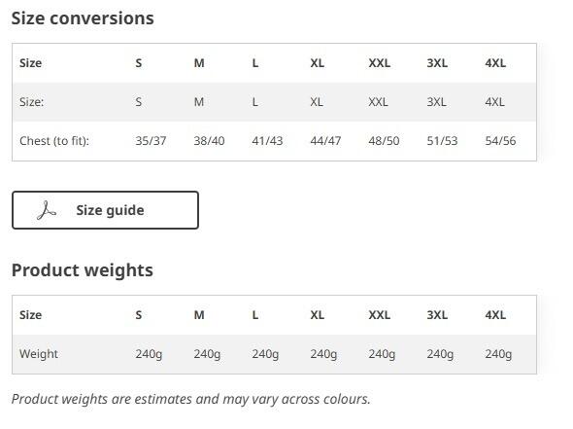Screen dimensions: 573x429
Task: Click the XXL header in size conversions table
Action: pyautogui.click(x=380, y=63)
